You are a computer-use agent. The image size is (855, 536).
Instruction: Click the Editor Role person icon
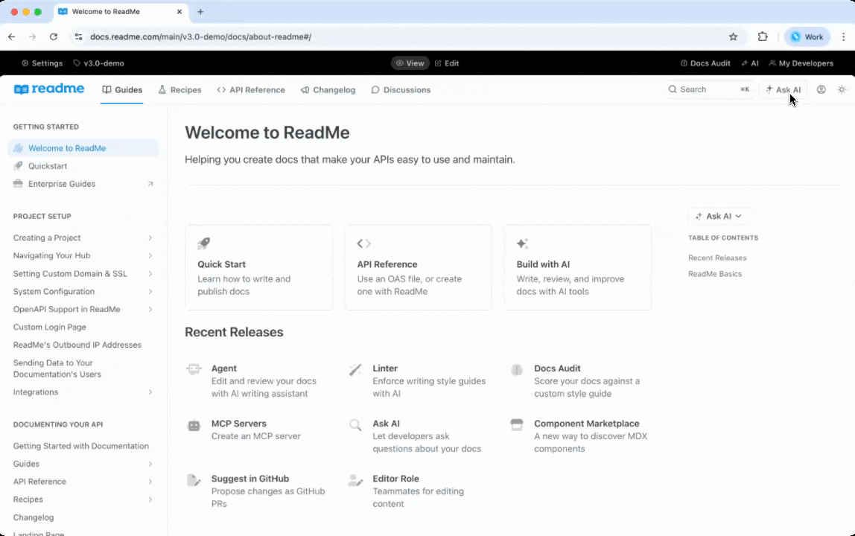click(x=355, y=480)
